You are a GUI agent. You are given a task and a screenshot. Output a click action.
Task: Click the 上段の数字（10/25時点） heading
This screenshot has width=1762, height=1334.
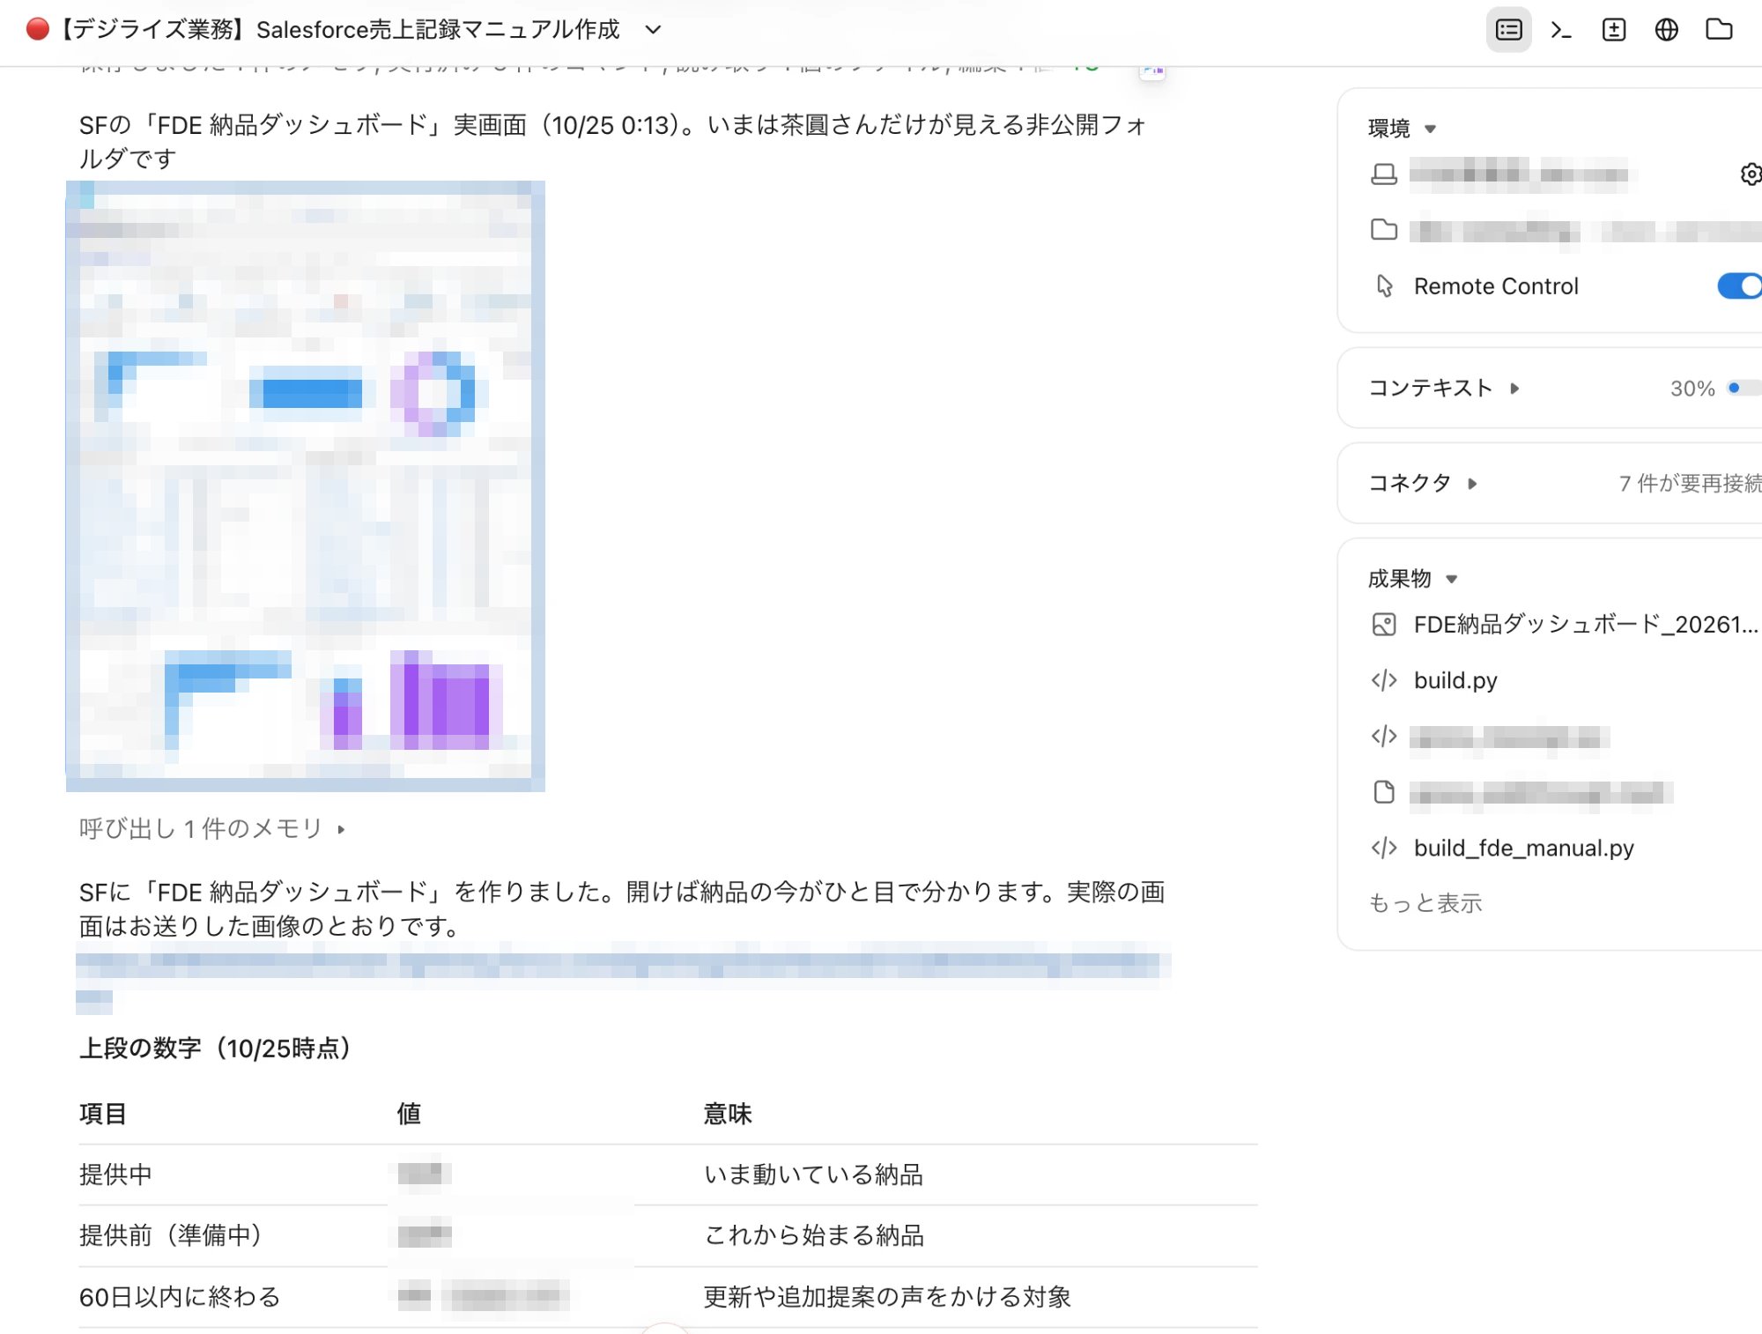(x=215, y=1049)
